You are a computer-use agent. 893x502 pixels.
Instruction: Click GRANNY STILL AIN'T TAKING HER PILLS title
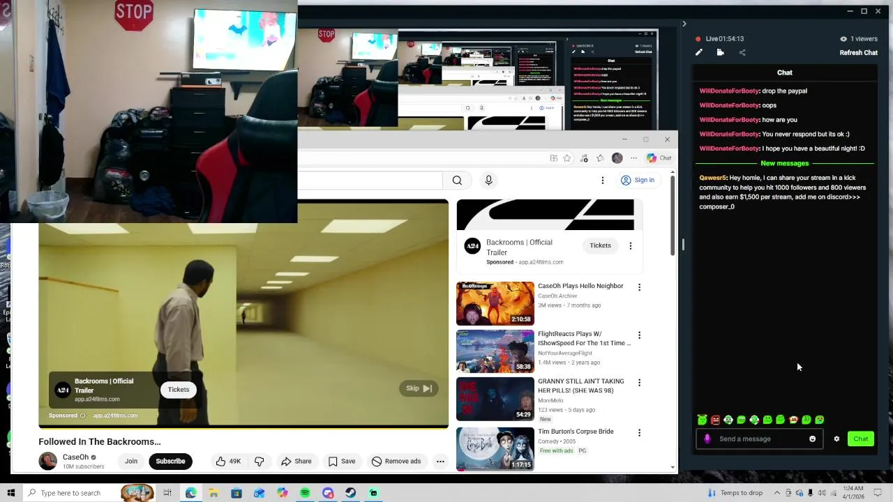coord(581,386)
